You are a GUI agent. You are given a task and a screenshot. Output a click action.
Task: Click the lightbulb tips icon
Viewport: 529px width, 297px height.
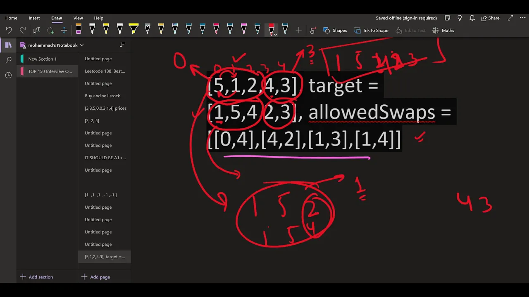click(x=460, y=18)
